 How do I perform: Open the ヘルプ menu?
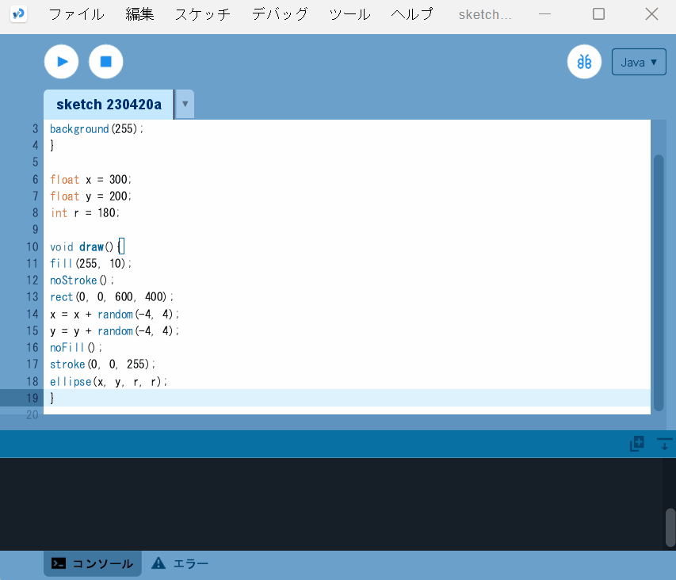tap(412, 14)
